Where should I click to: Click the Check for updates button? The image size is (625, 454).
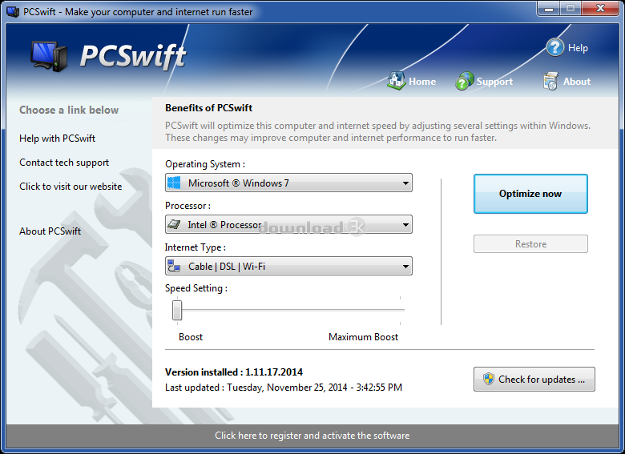(534, 380)
